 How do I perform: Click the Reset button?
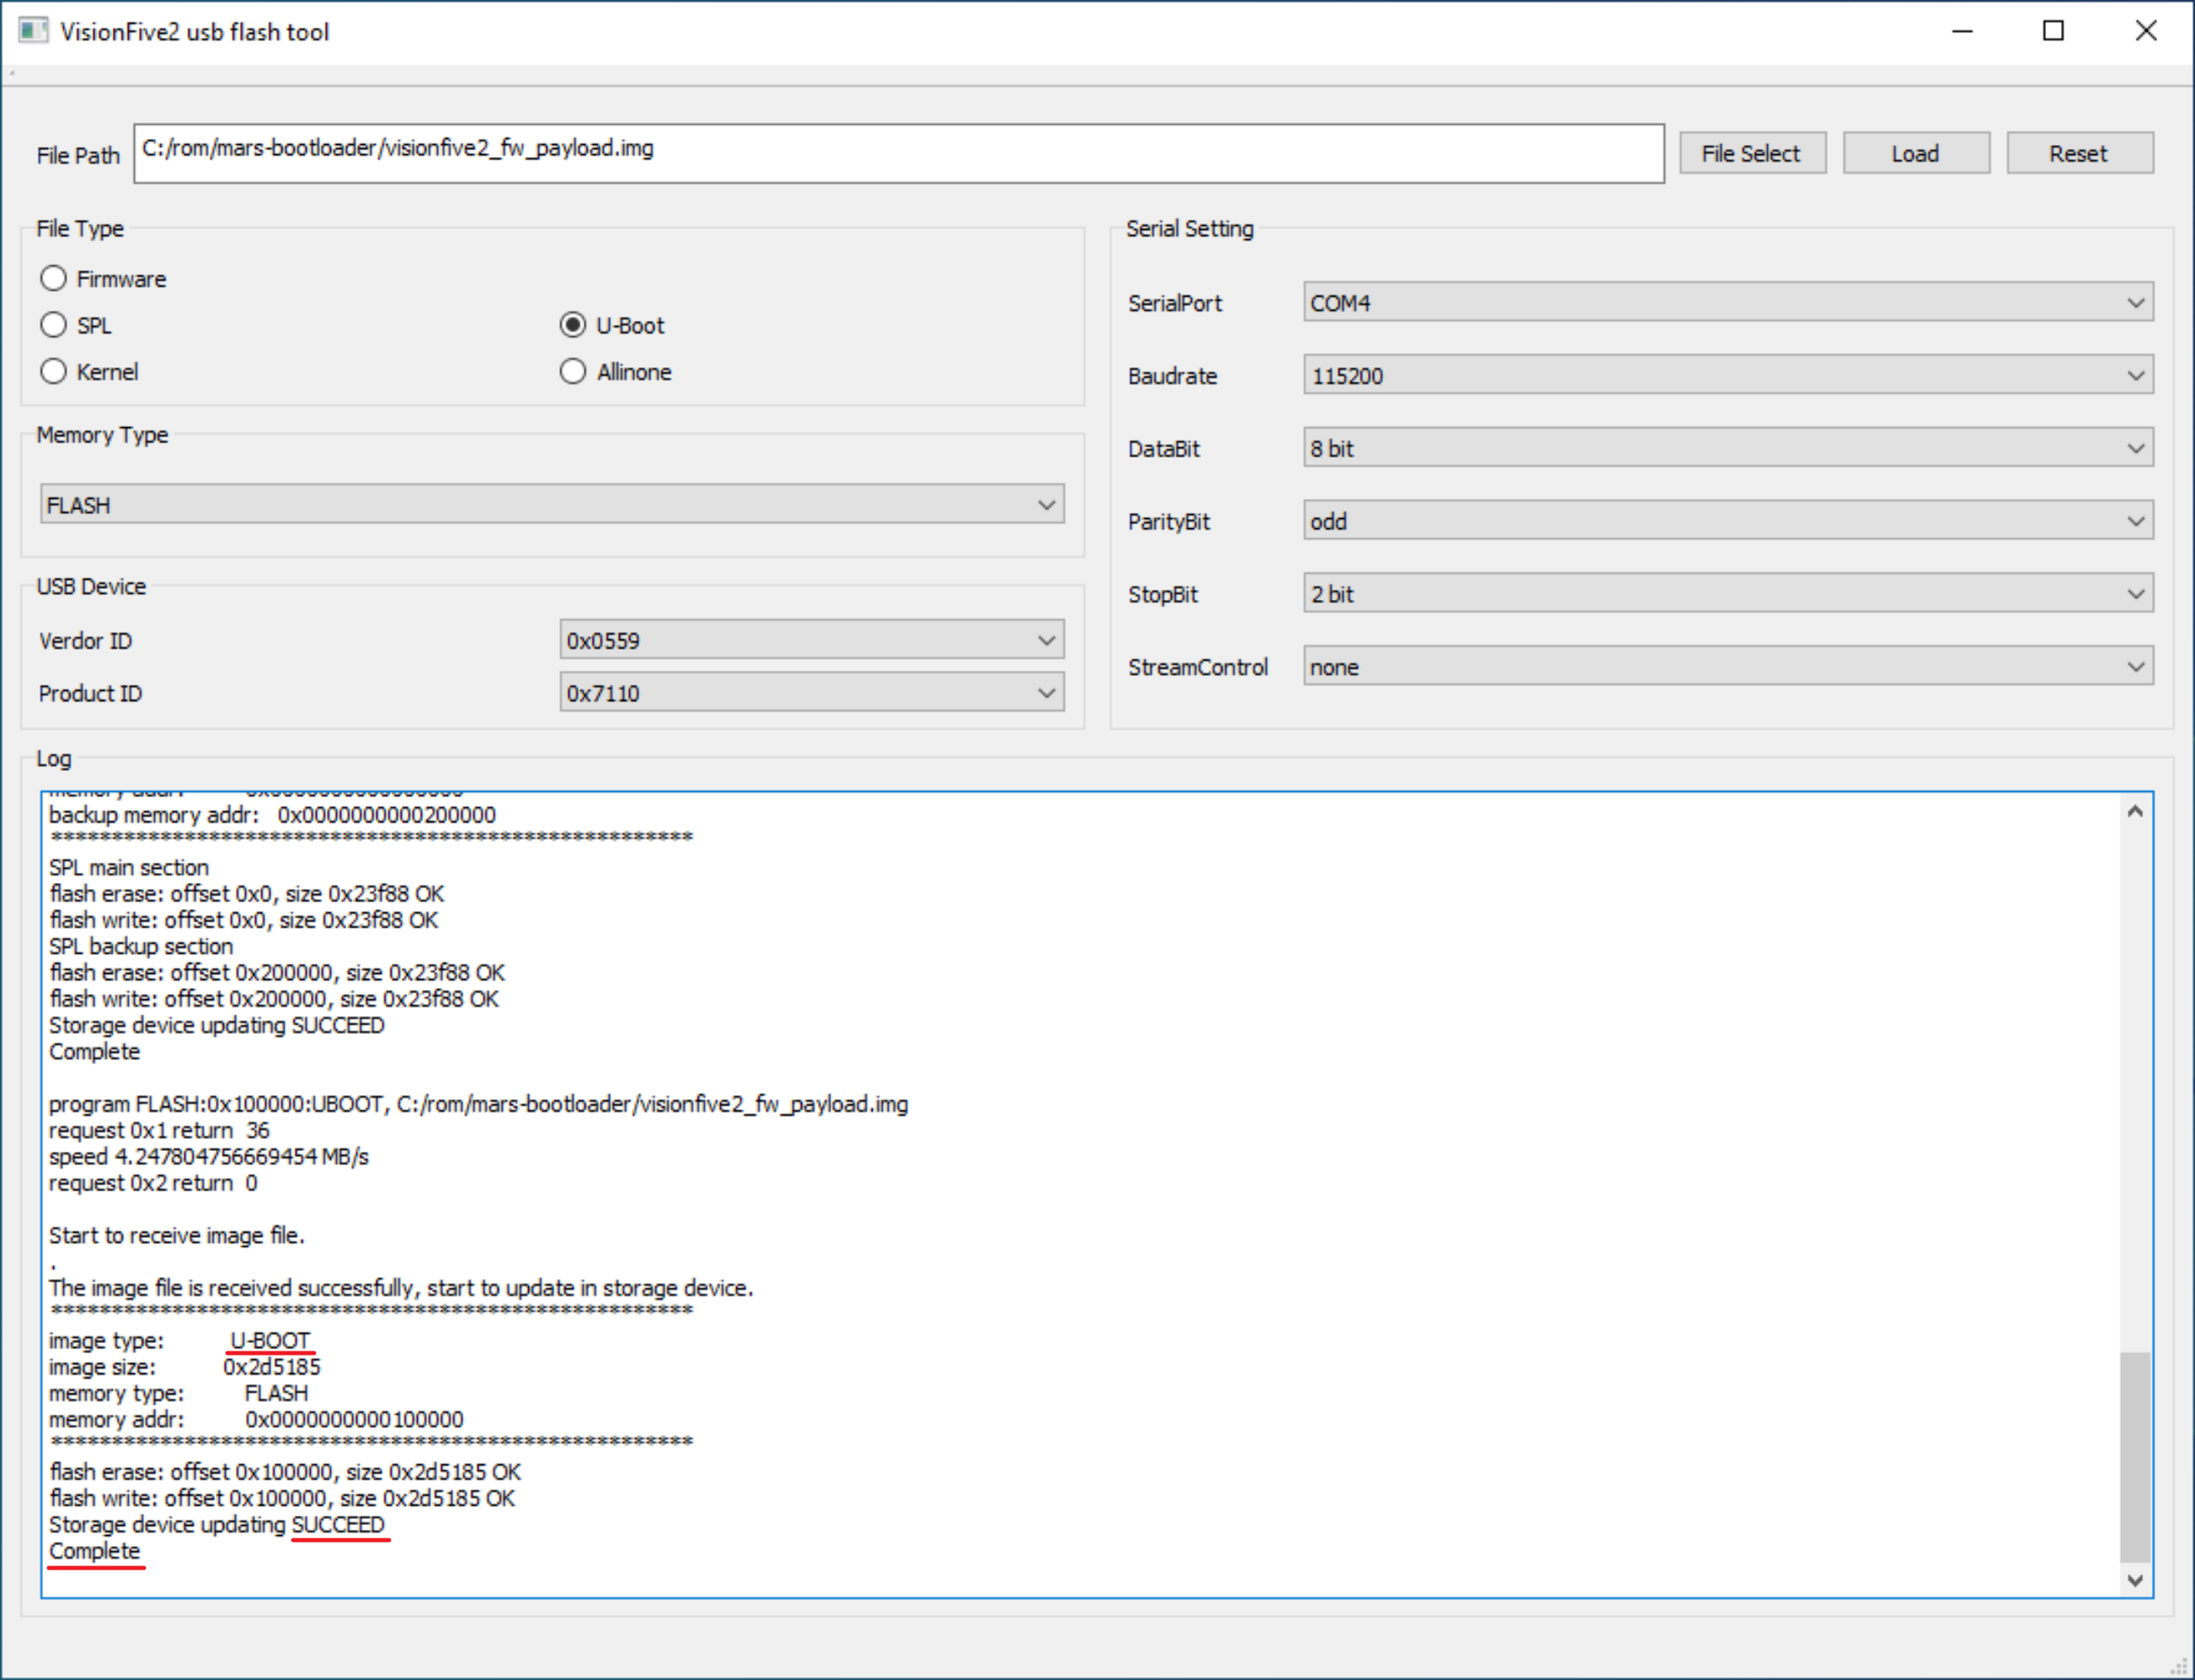coord(2080,153)
